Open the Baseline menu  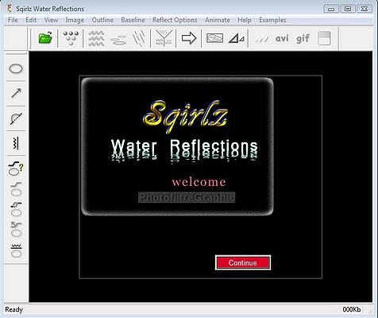coord(133,20)
